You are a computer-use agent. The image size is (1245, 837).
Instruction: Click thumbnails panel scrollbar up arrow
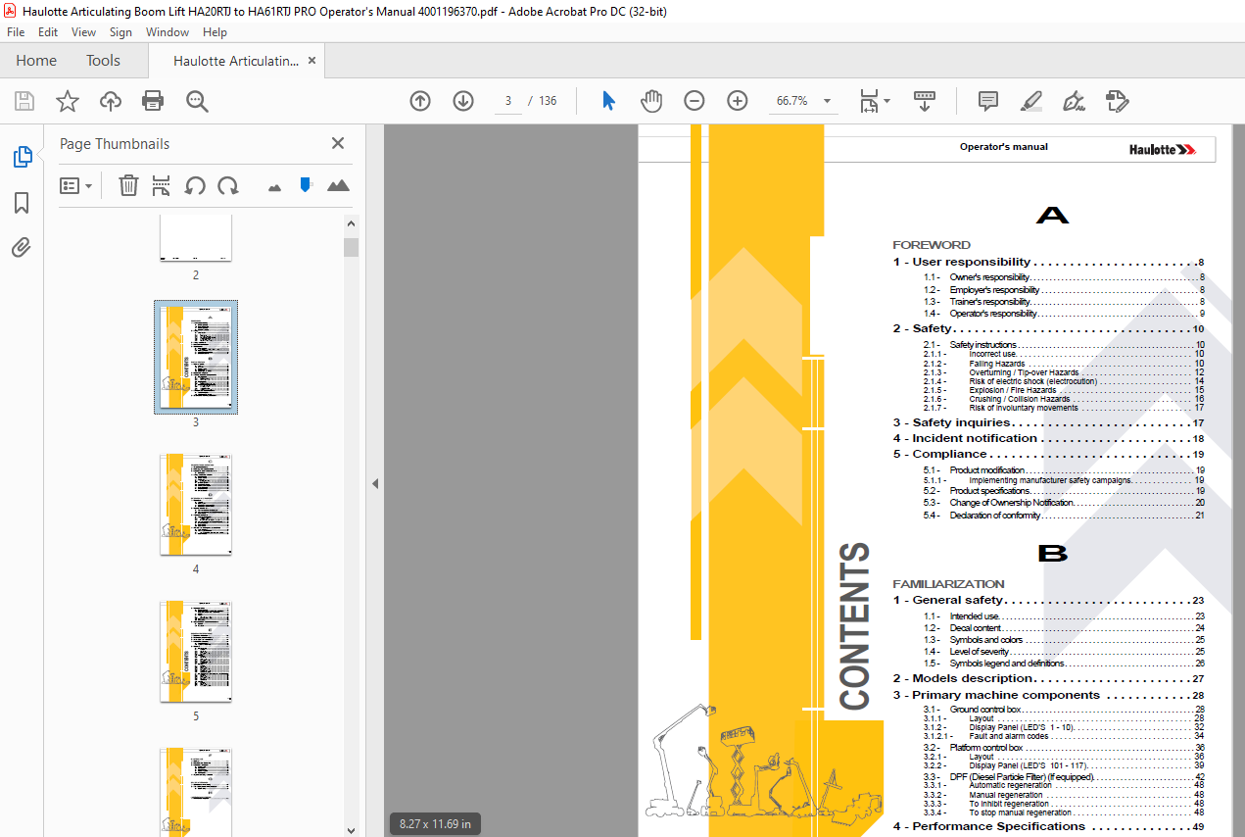pos(352,222)
